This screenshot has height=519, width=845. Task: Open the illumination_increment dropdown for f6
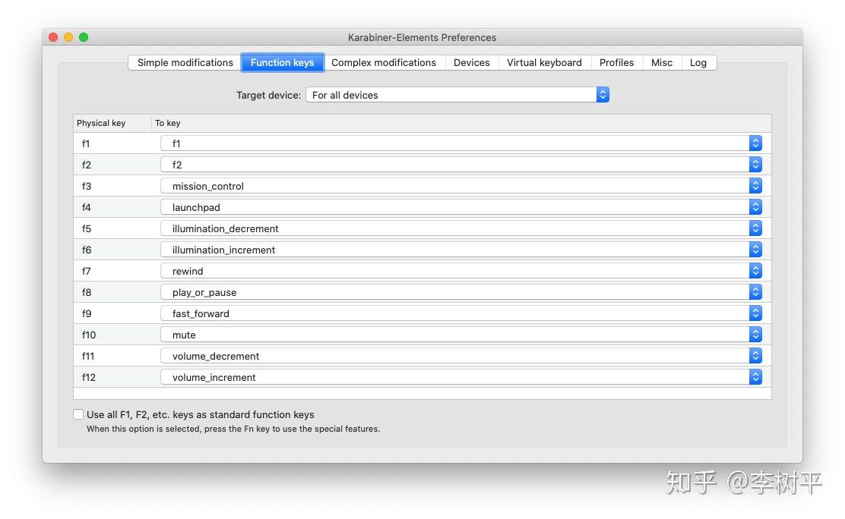click(755, 249)
